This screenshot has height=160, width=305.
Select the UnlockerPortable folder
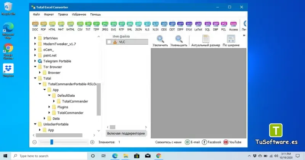point(56,124)
